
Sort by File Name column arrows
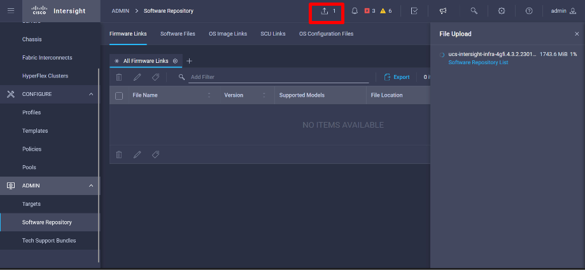[x=209, y=95]
